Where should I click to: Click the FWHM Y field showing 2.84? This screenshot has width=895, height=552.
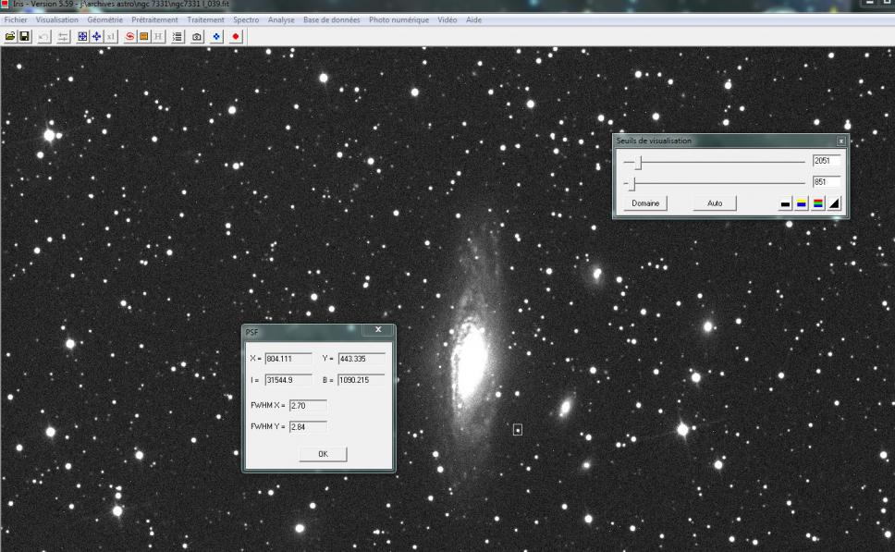point(308,426)
